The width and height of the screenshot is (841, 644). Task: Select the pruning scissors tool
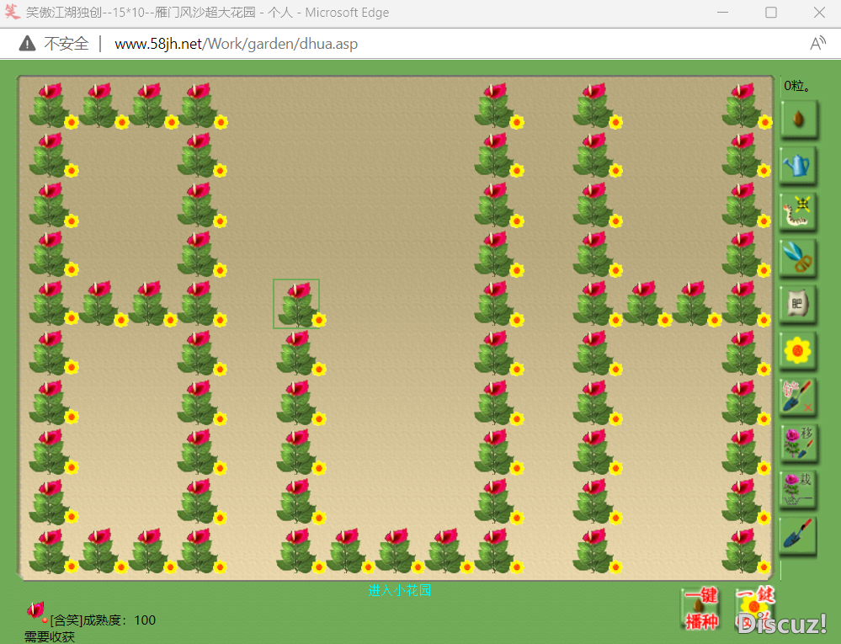[x=798, y=257]
